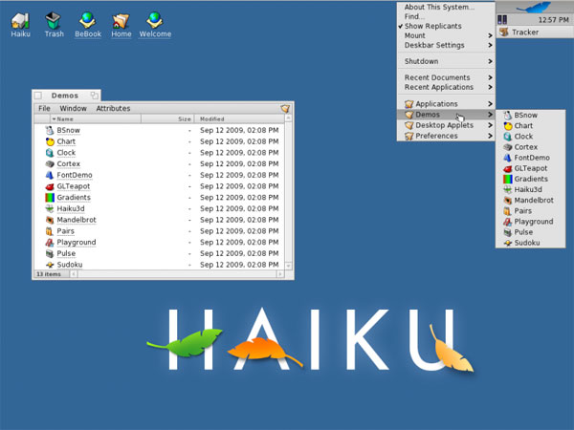Click GLTeapot icon in Demos window
The height and width of the screenshot is (430, 574).
(x=50, y=186)
